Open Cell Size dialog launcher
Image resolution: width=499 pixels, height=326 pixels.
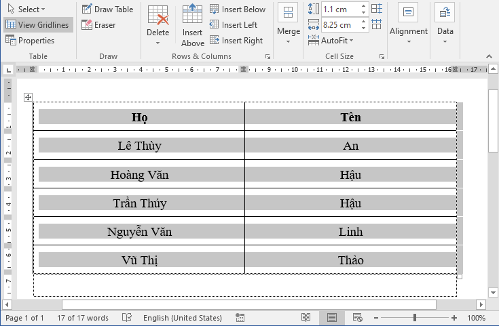tap(382, 56)
